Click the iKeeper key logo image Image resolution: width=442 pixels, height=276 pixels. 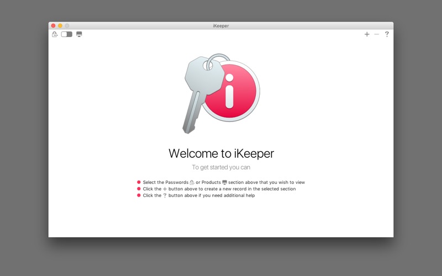point(222,93)
